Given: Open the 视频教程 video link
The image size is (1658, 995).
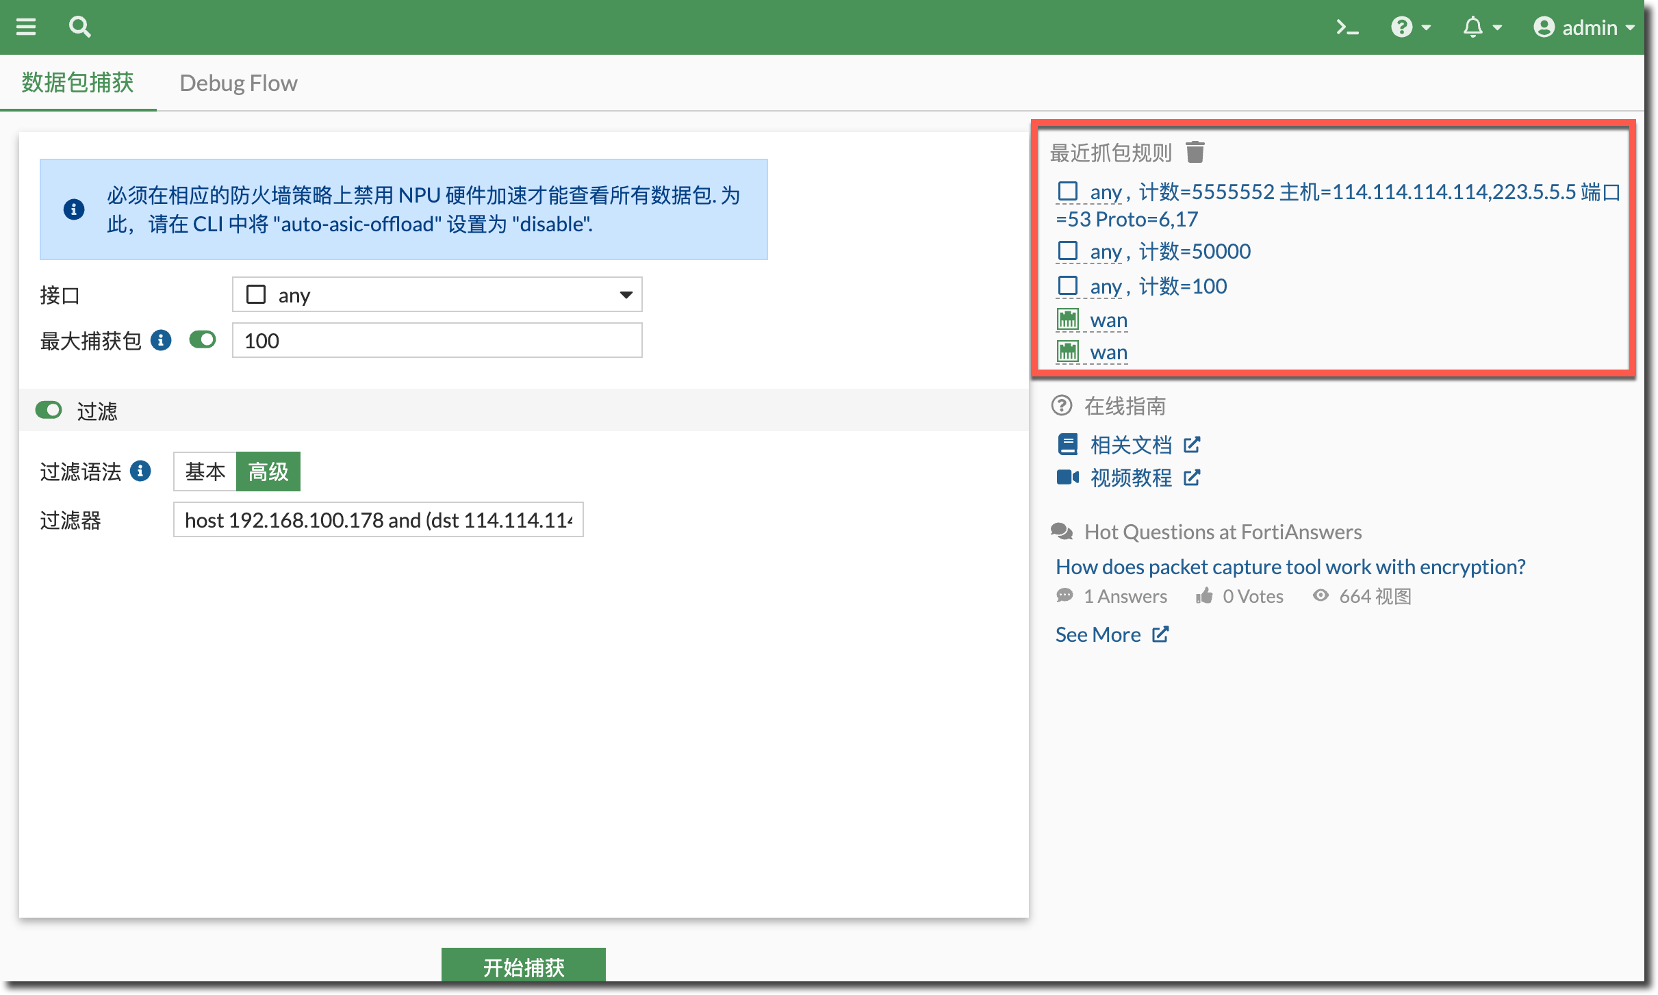Looking at the screenshot, I should point(1131,478).
